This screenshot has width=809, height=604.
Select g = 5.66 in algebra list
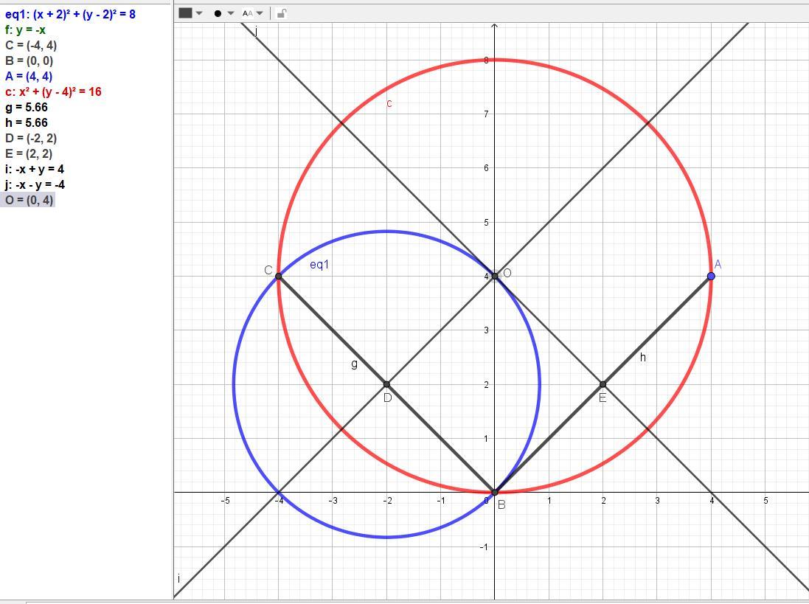[x=27, y=107]
